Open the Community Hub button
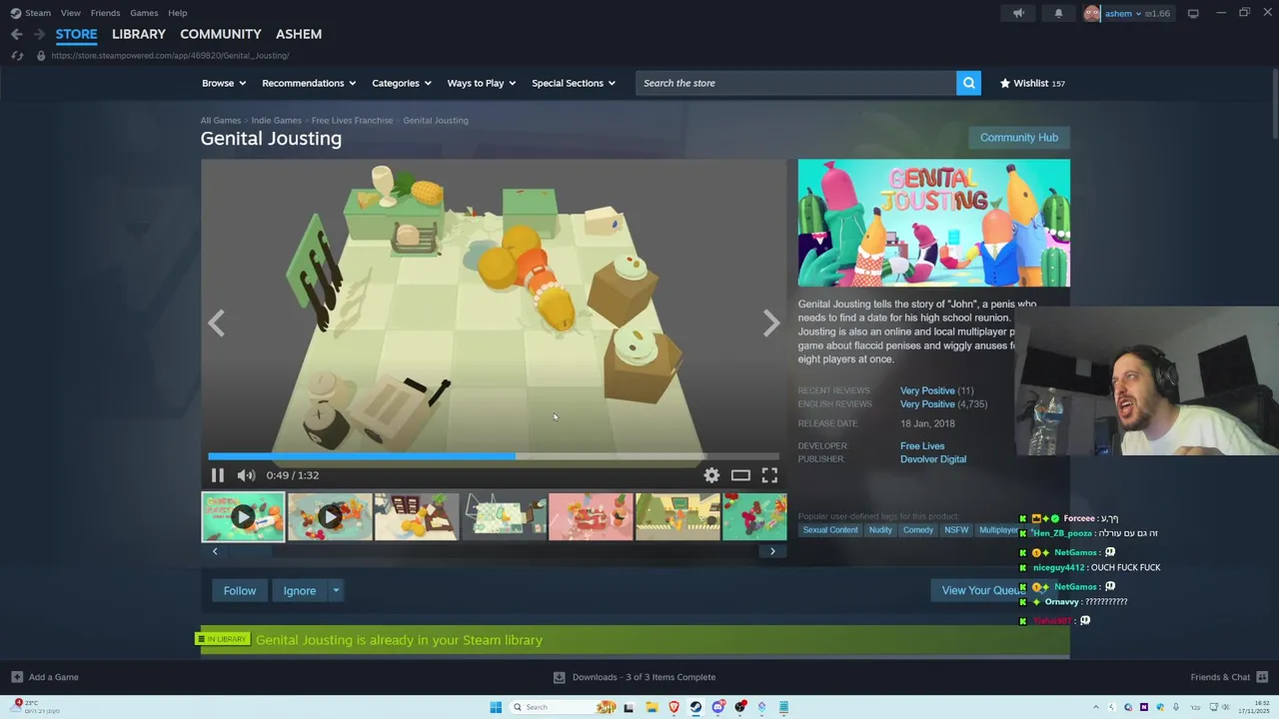This screenshot has height=719, width=1279. tap(1019, 138)
